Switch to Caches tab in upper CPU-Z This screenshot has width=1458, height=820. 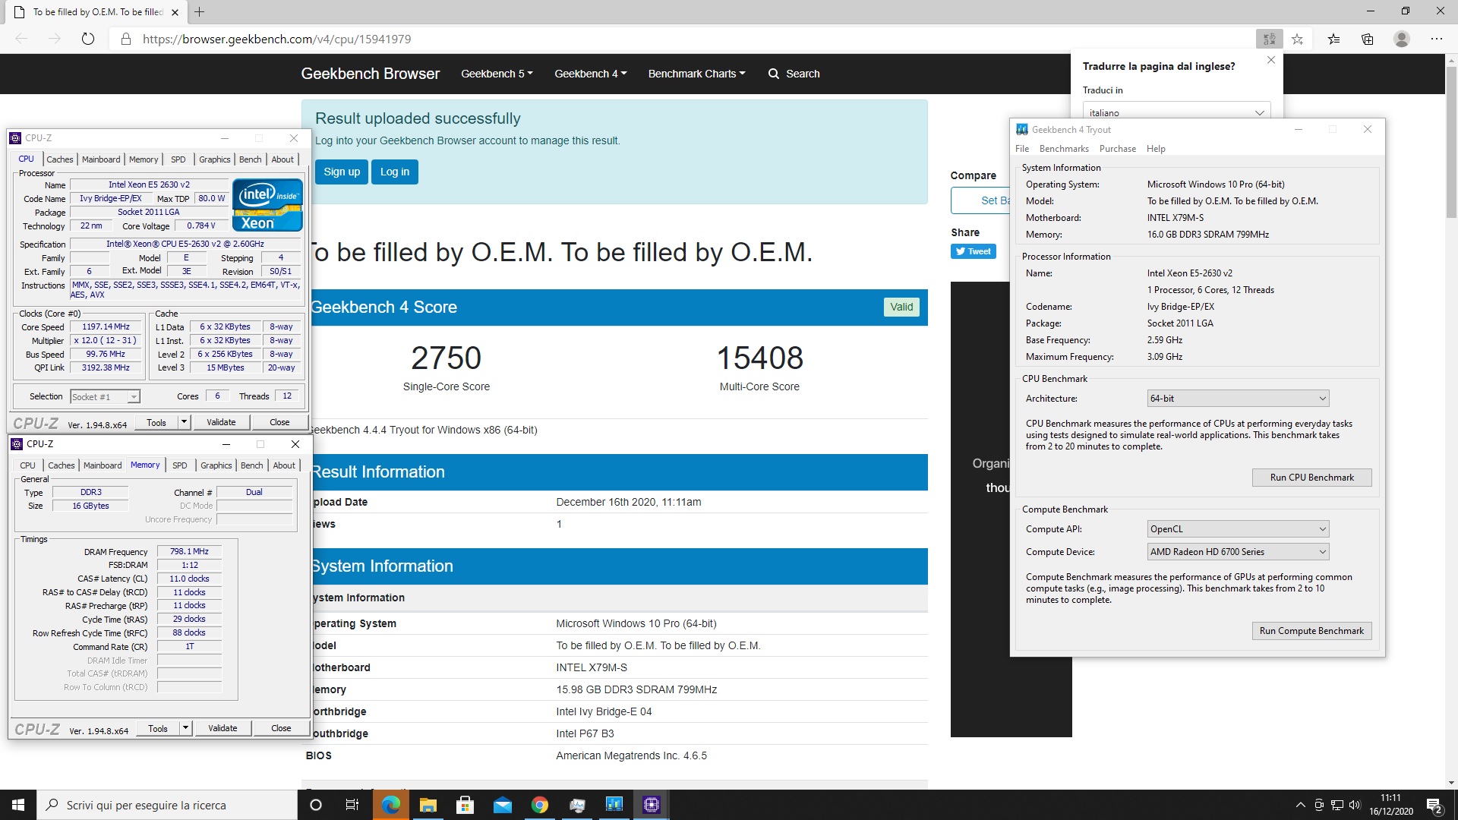click(x=60, y=159)
